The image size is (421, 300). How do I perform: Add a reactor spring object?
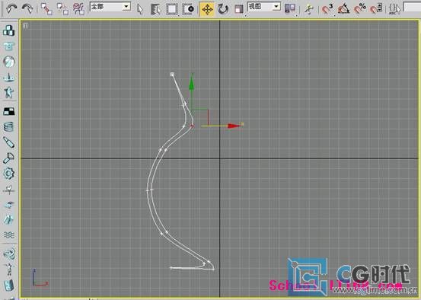coord(8,126)
